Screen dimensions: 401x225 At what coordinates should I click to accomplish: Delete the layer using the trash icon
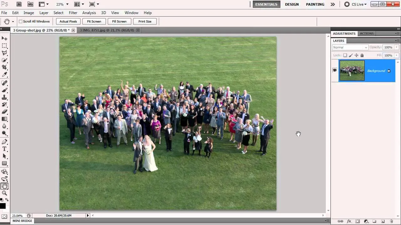tap(391, 221)
